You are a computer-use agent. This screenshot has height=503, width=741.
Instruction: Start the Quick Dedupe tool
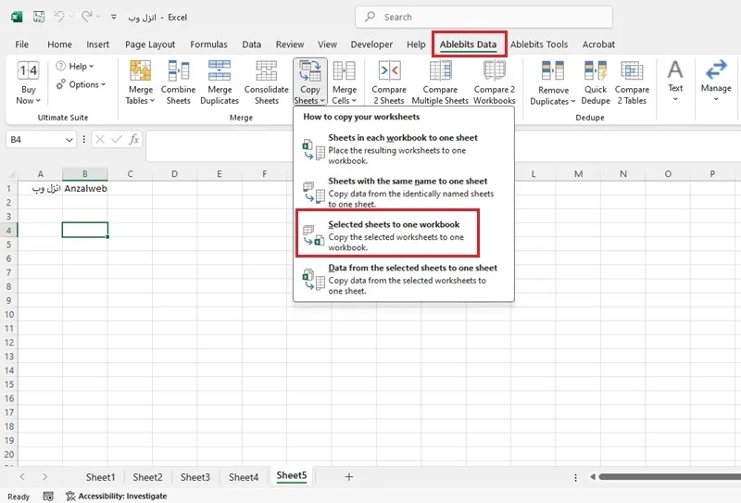coord(596,82)
